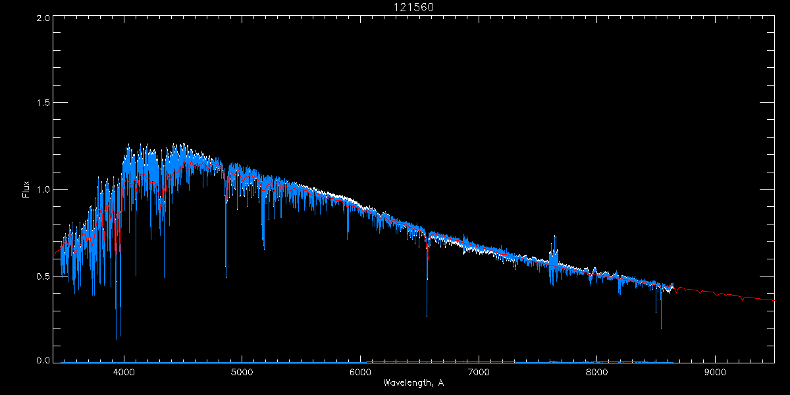Click the 0.0 y-axis tick label
The height and width of the screenshot is (395, 790).
coord(43,360)
